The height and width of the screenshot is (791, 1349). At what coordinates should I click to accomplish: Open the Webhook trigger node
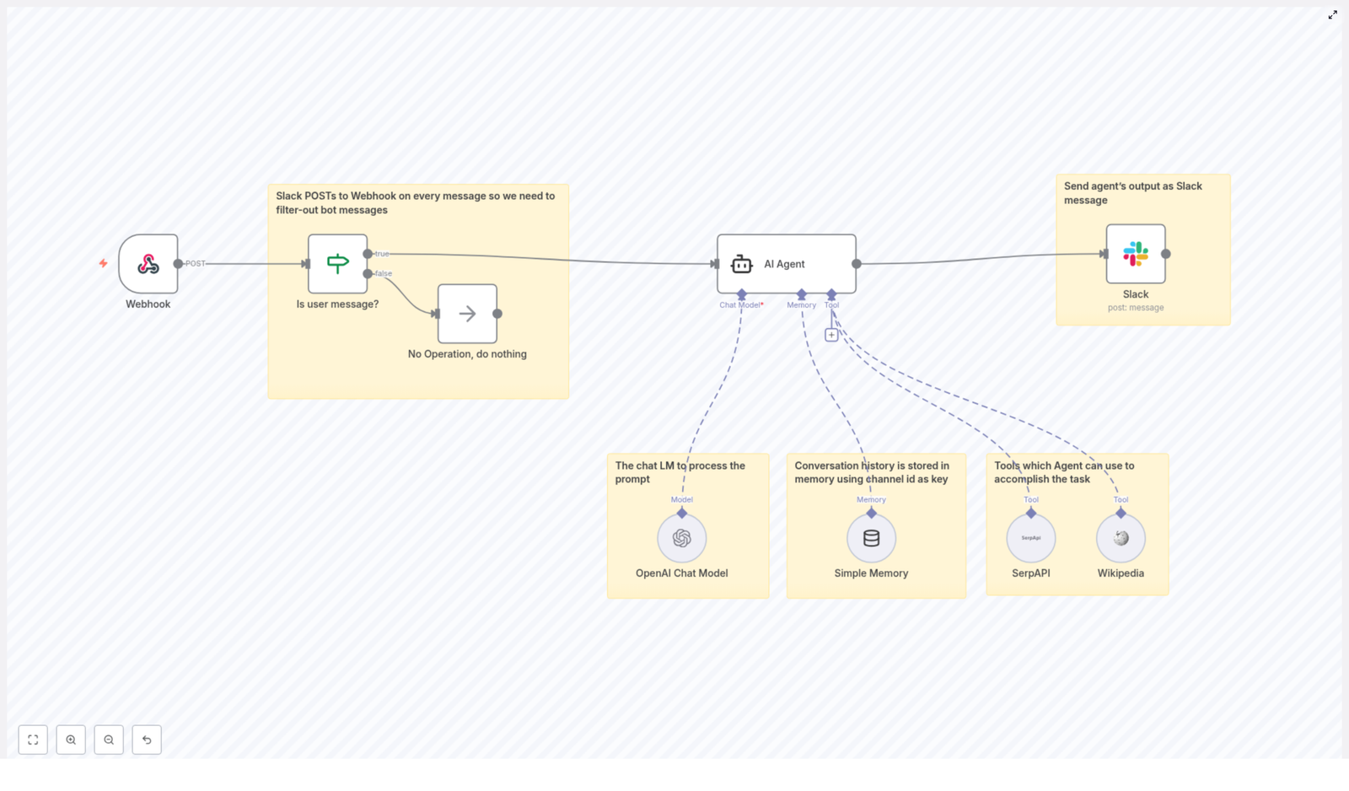pos(148,263)
